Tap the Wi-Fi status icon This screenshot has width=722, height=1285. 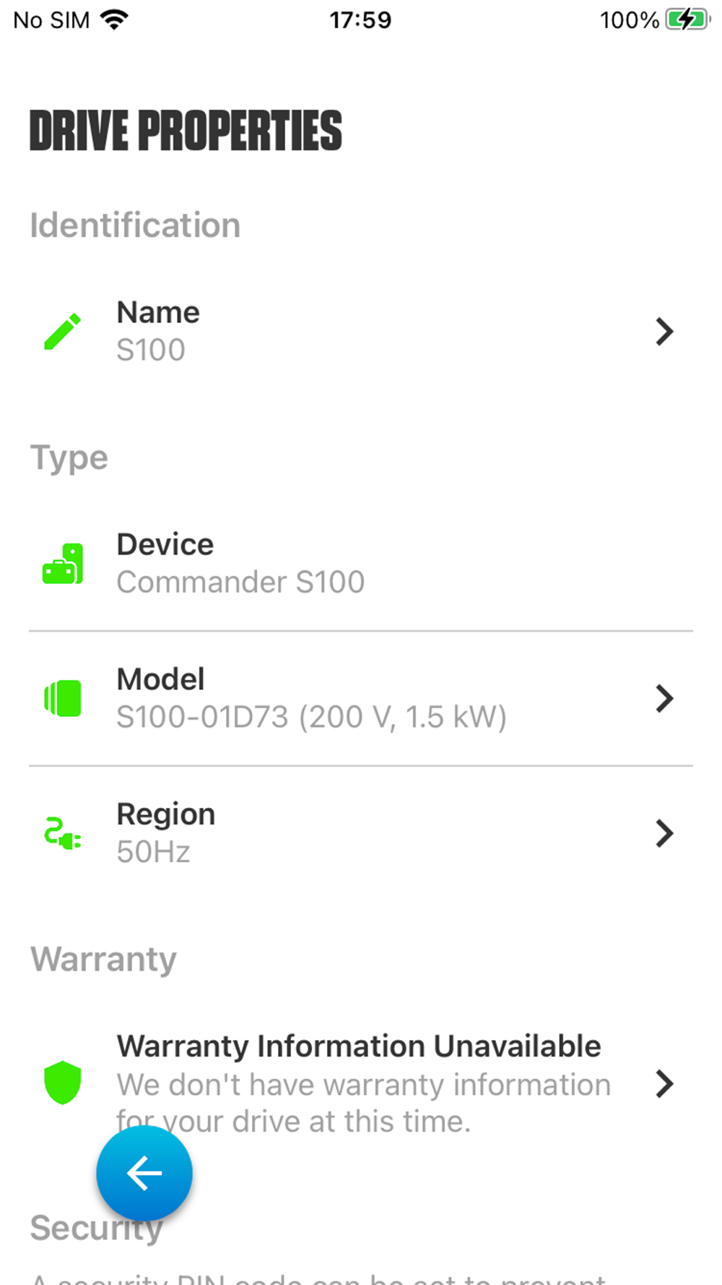pyautogui.click(x=114, y=20)
